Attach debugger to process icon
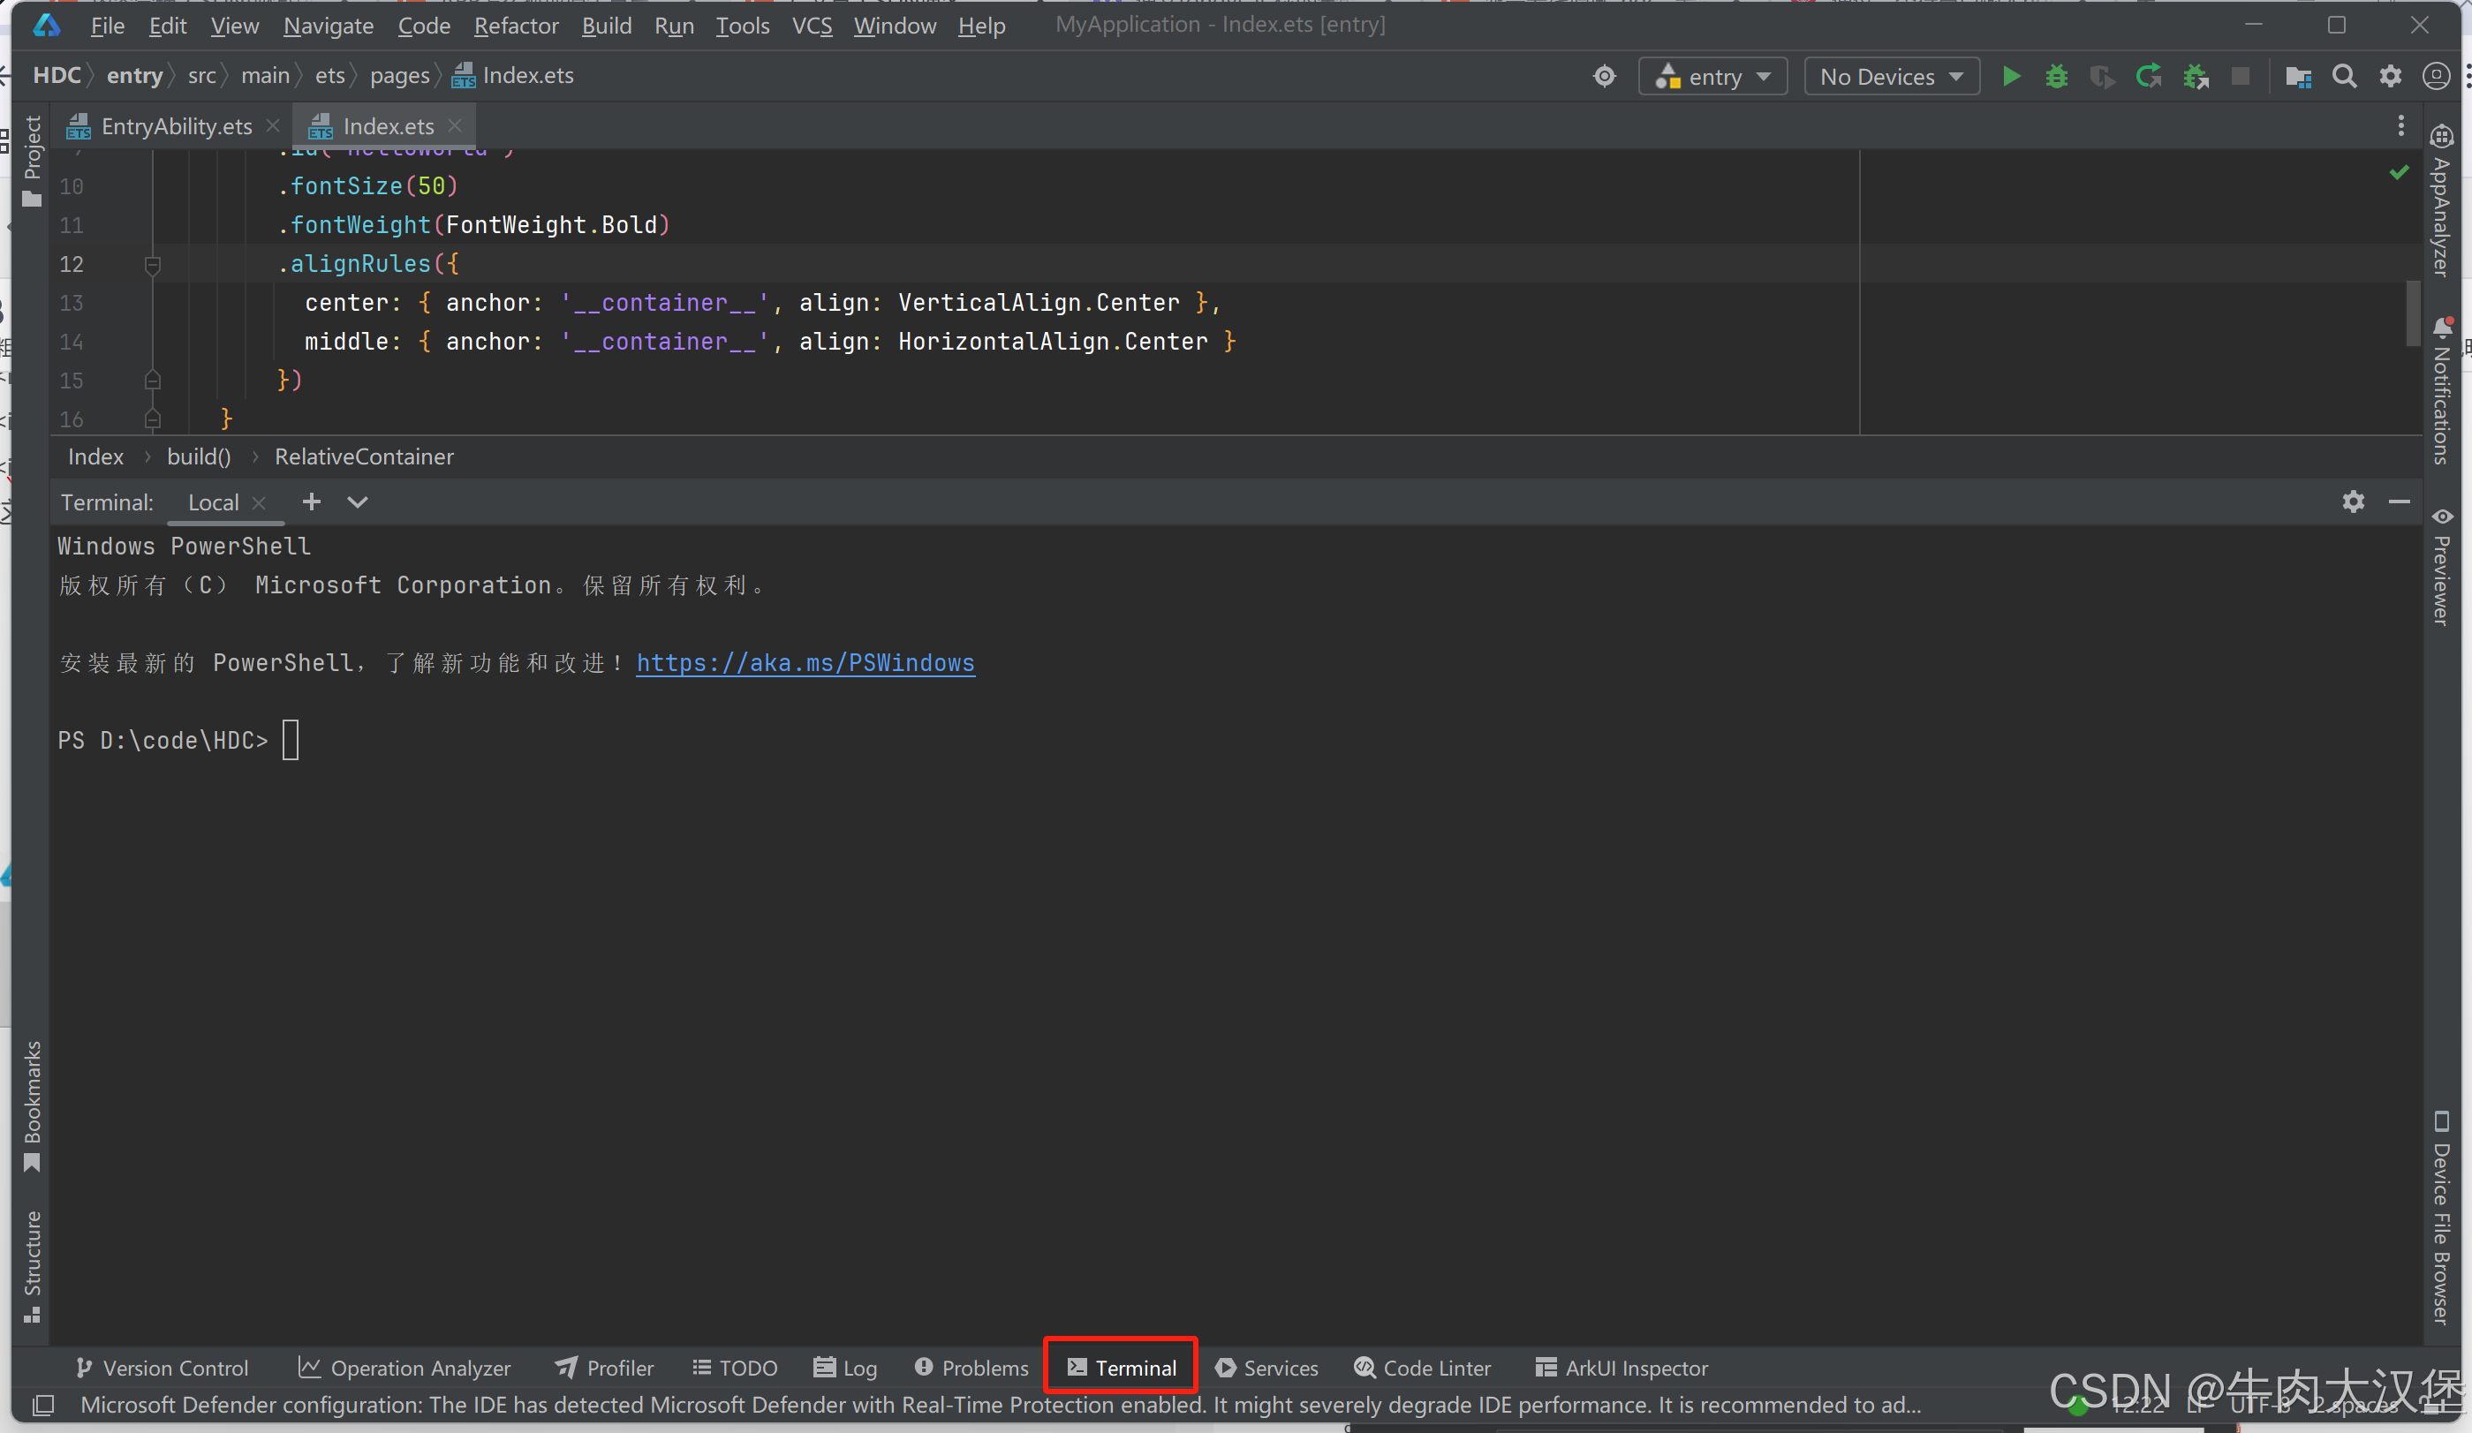 click(2196, 77)
